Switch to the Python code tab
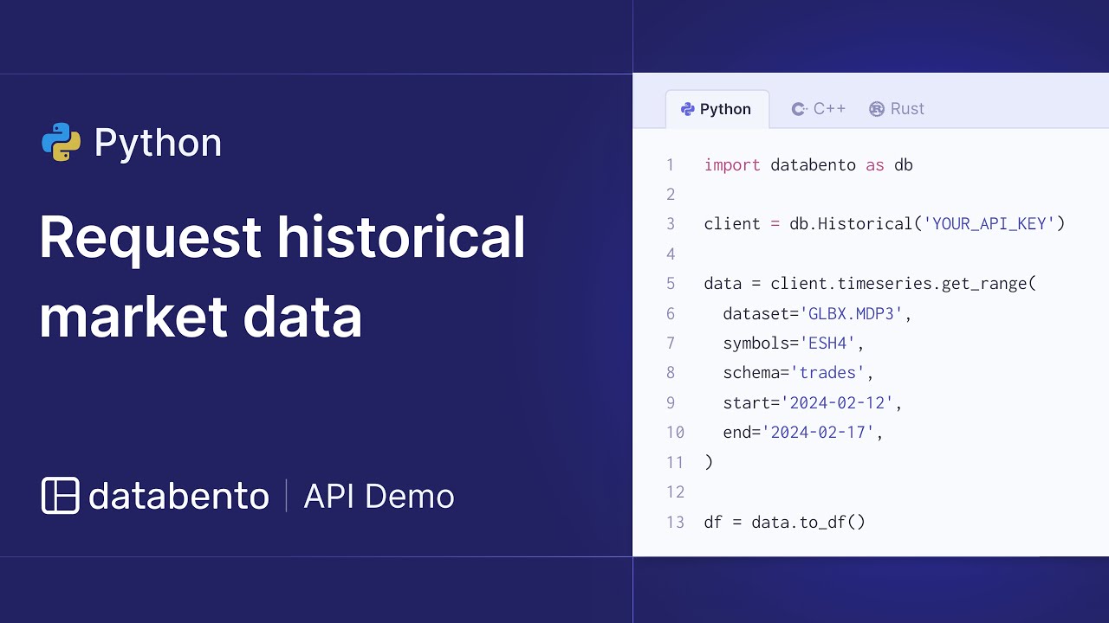 click(x=717, y=109)
